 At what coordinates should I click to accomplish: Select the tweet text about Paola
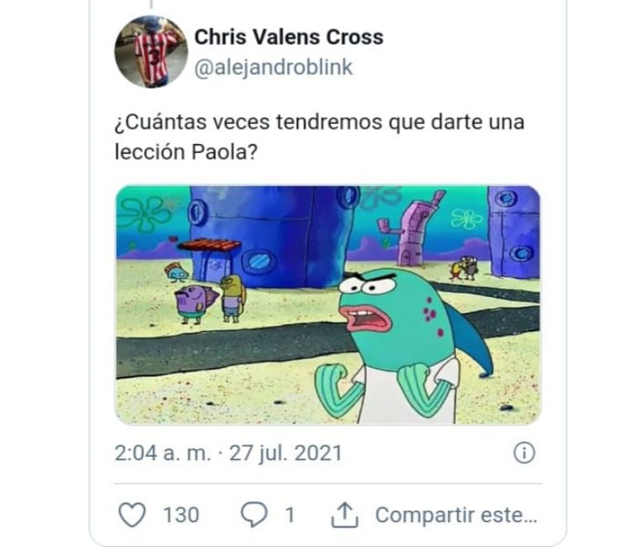(x=319, y=137)
